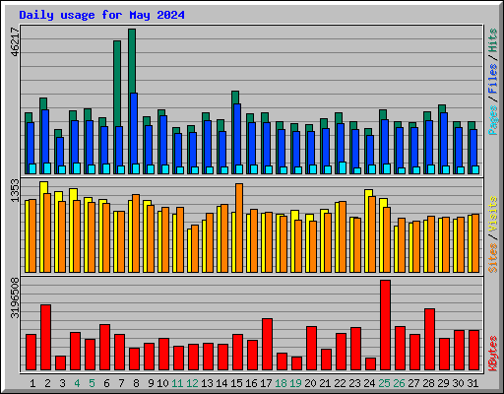
Task: Click the Visits legend label
Action: click(x=492, y=215)
